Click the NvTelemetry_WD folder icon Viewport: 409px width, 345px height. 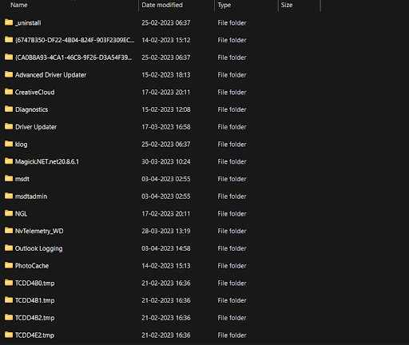[x=9, y=231]
